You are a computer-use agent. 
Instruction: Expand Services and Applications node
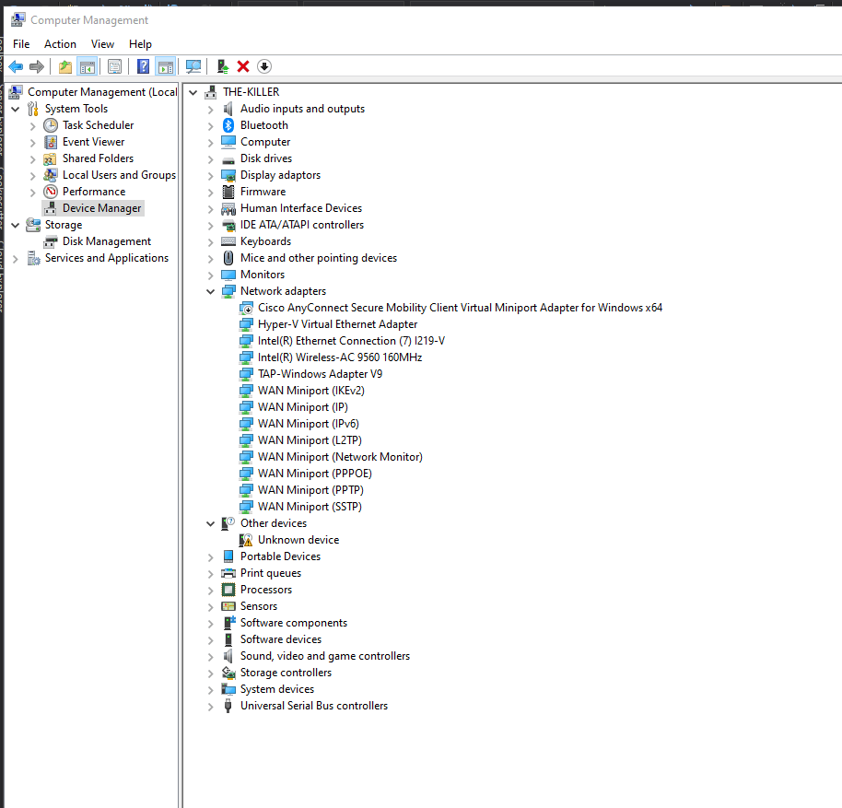point(16,259)
